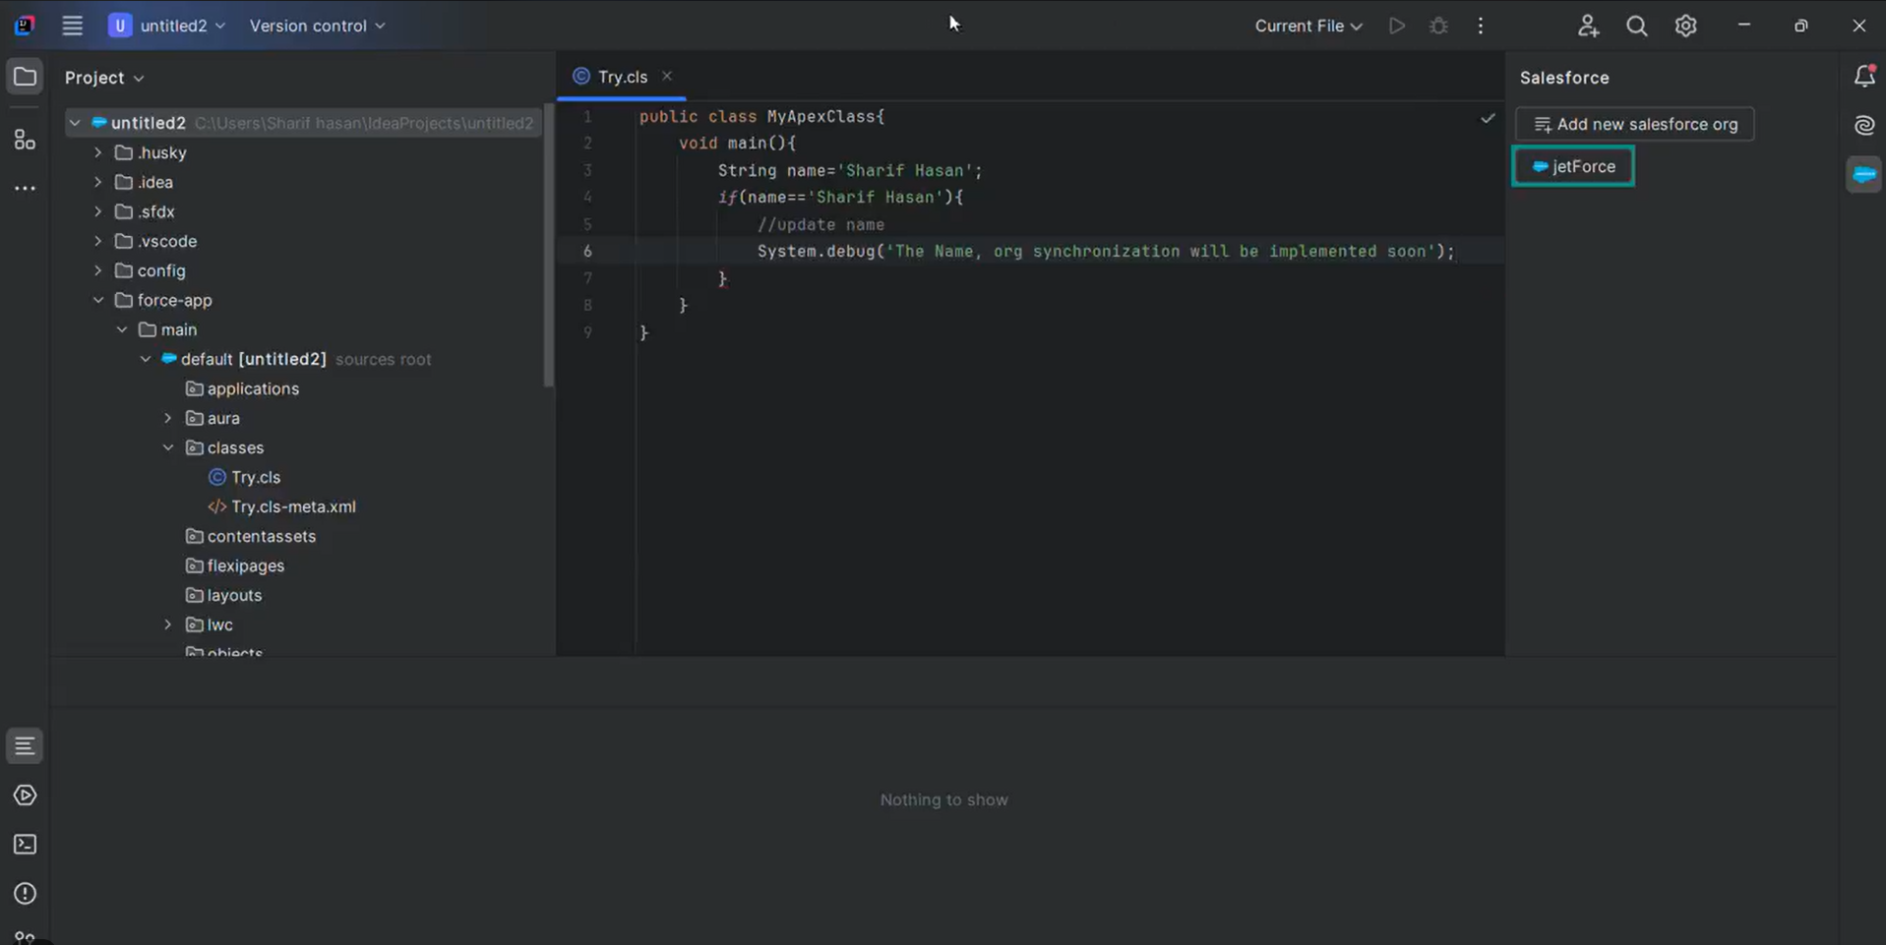Image resolution: width=1886 pixels, height=945 pixels.
Task: Select the Try.cls editor tab
Action: tap(622, 77)
